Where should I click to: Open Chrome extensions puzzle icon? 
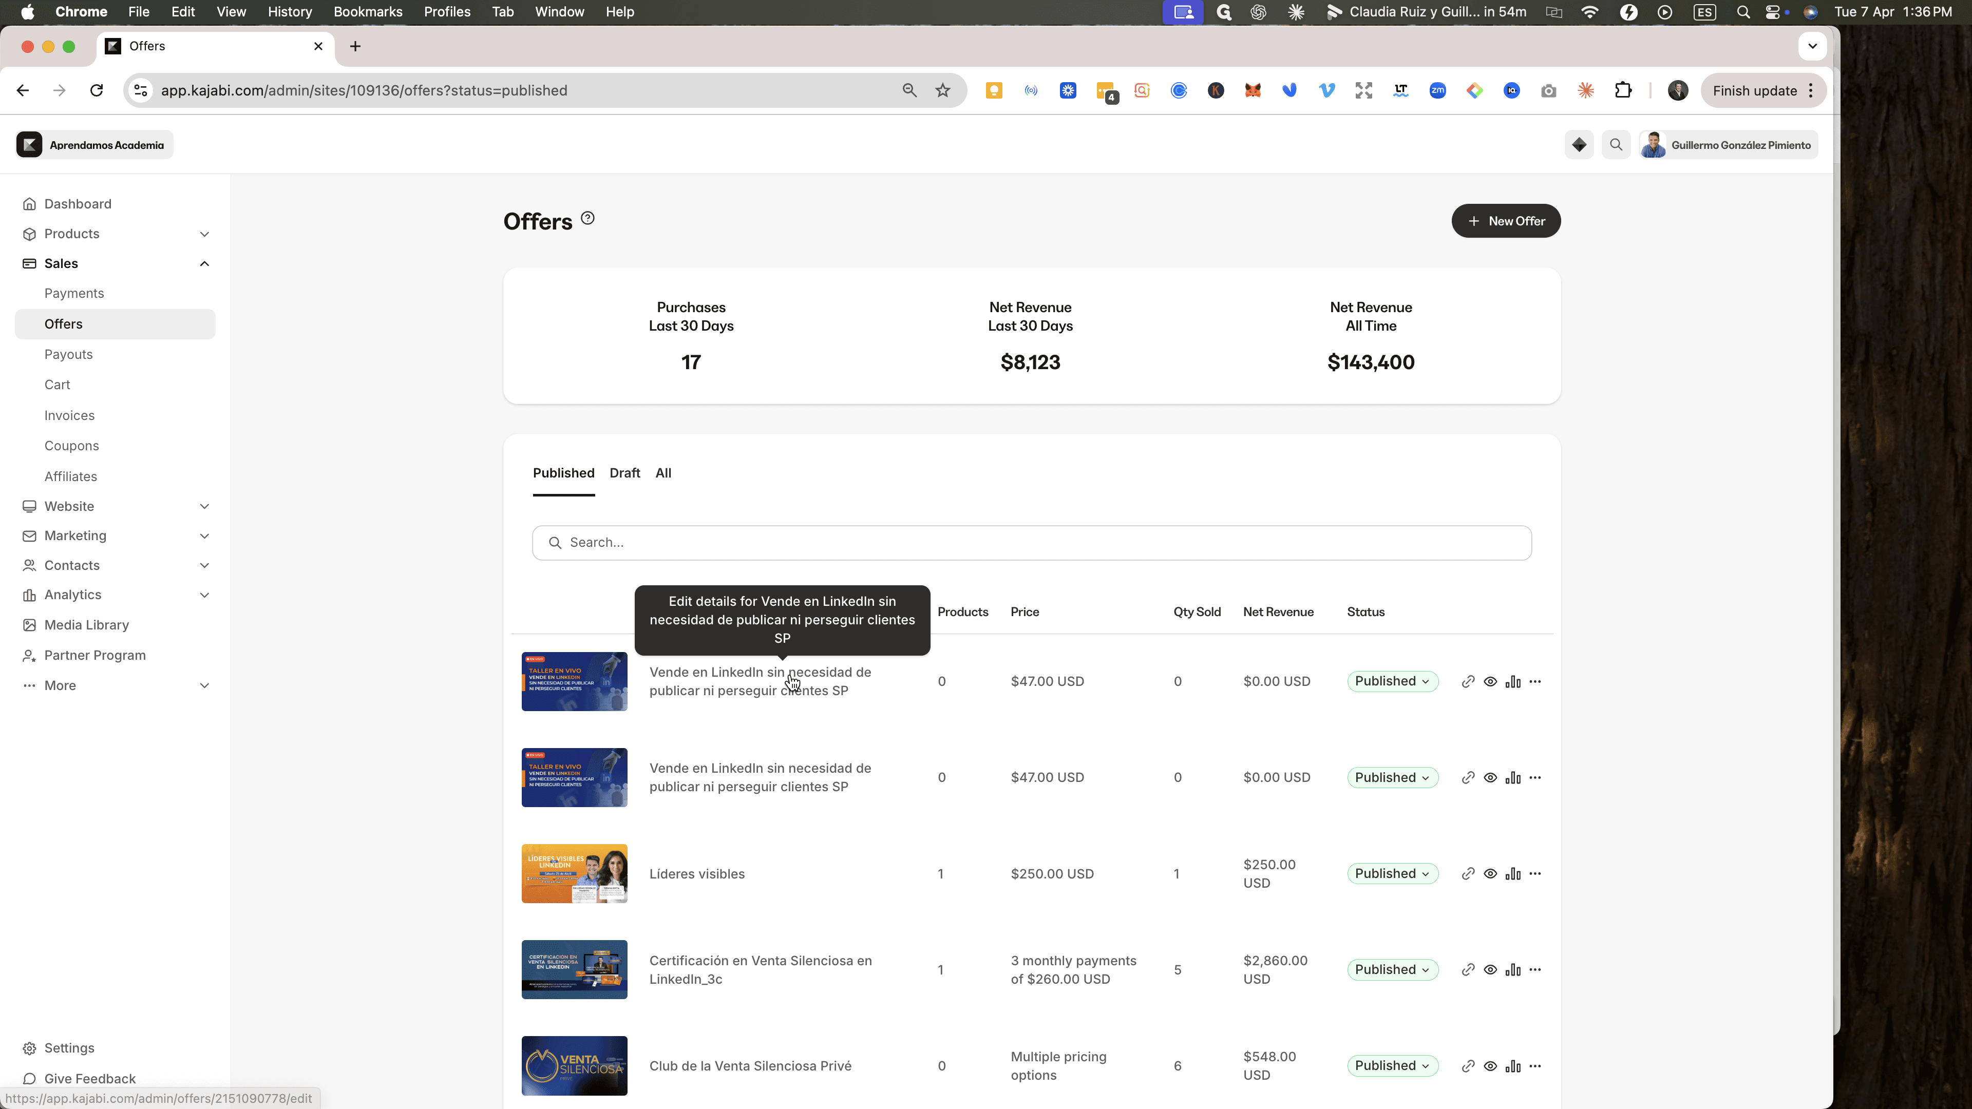(1623, 90)
